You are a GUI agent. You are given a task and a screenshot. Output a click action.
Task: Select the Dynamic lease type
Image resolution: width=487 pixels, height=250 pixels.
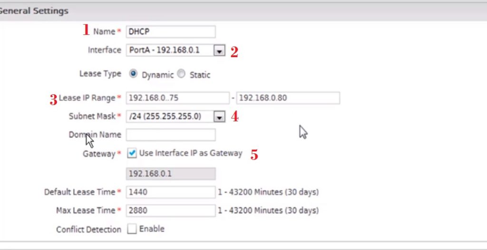(x=133, y=74)
